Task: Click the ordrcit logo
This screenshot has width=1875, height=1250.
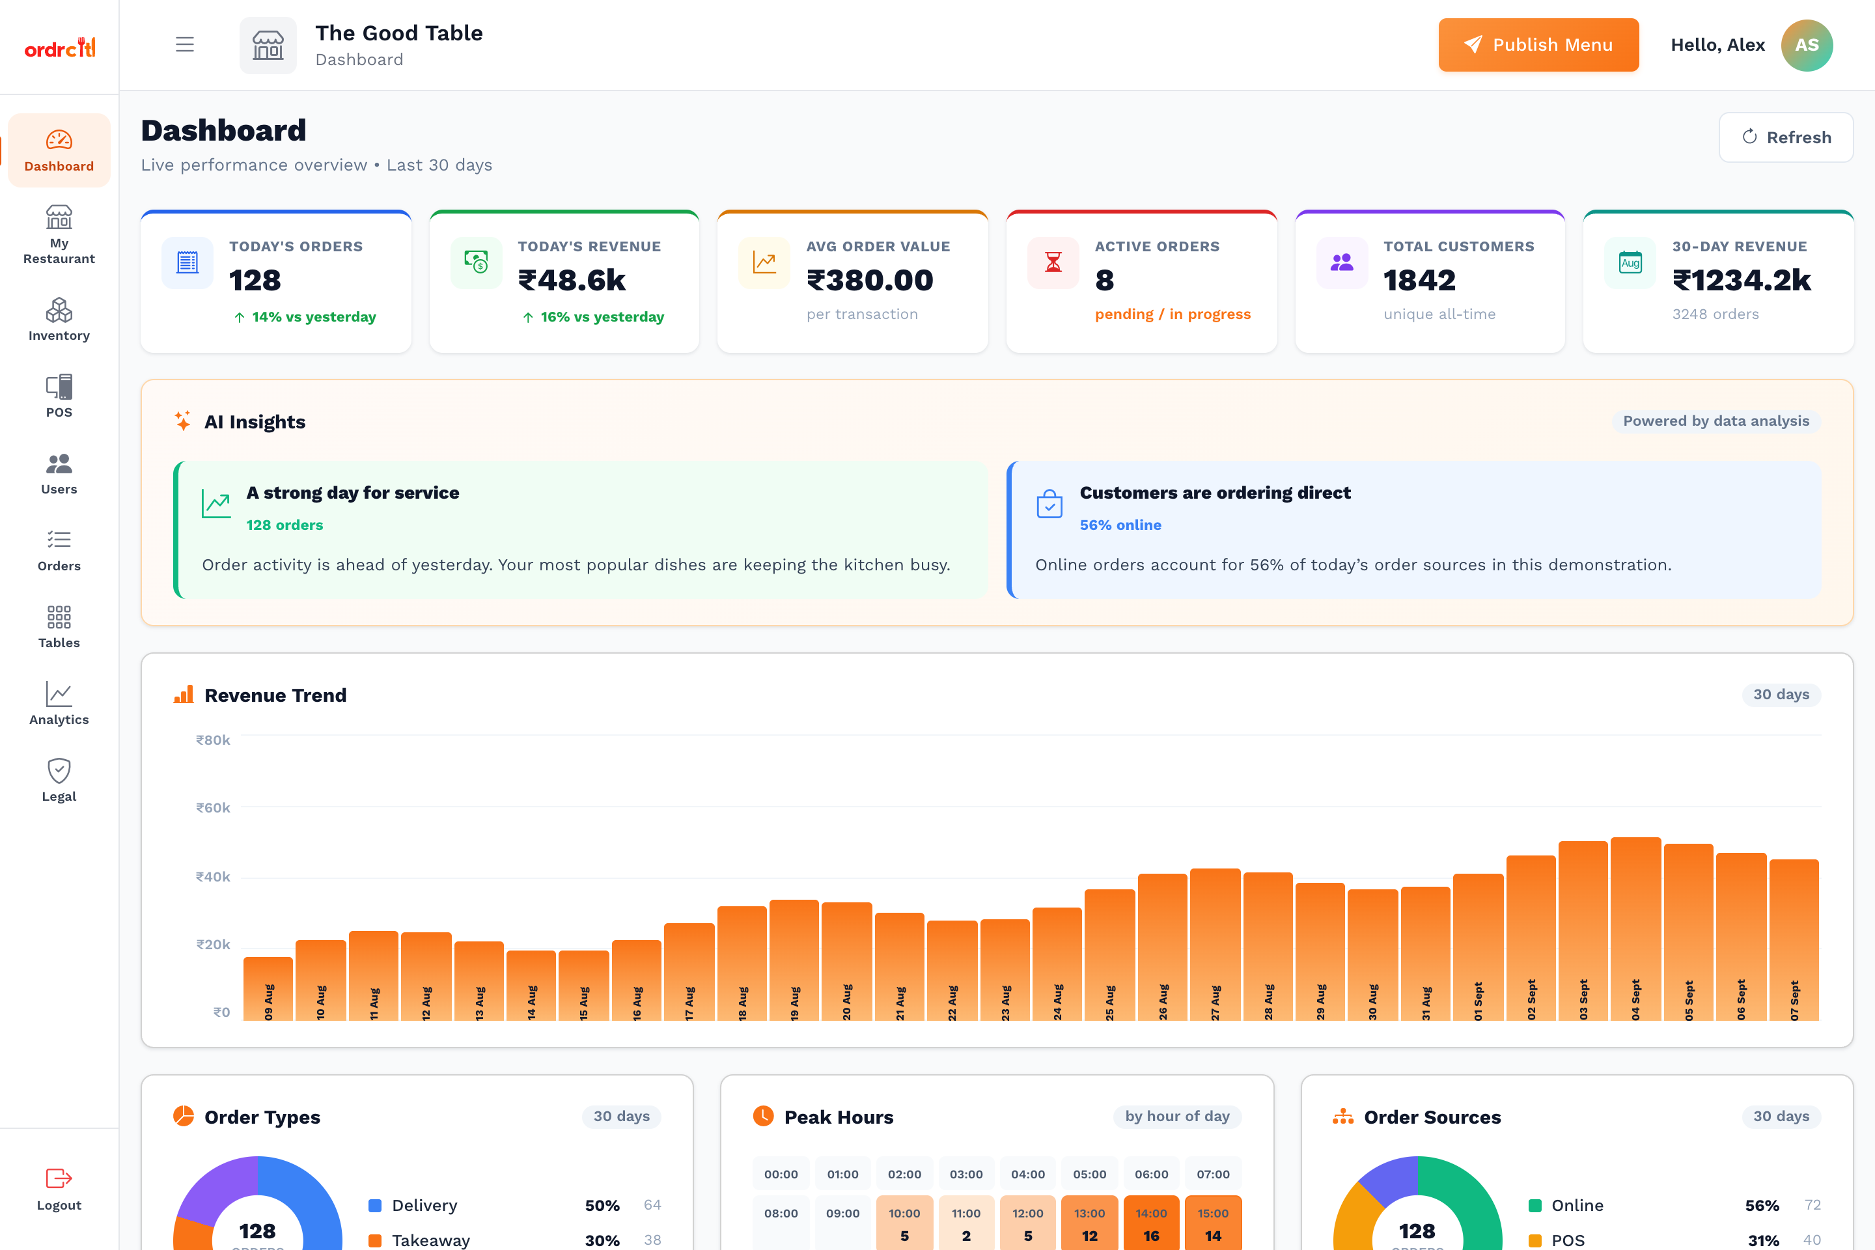Action: tap(60, 47)
